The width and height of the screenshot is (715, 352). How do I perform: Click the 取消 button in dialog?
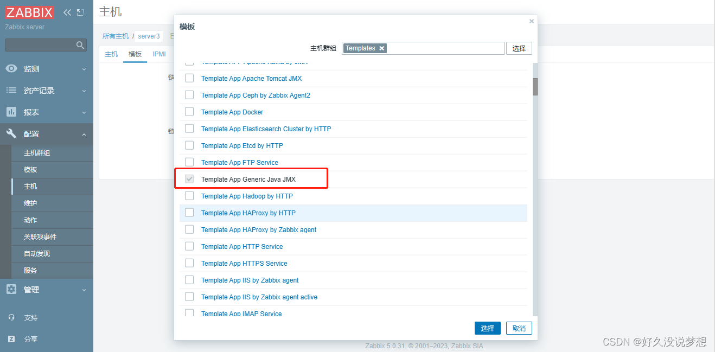coord(519,328)
